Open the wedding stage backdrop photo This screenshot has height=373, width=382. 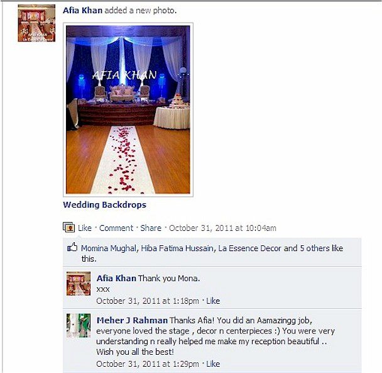pyautogui.click(x=128, y=109)
